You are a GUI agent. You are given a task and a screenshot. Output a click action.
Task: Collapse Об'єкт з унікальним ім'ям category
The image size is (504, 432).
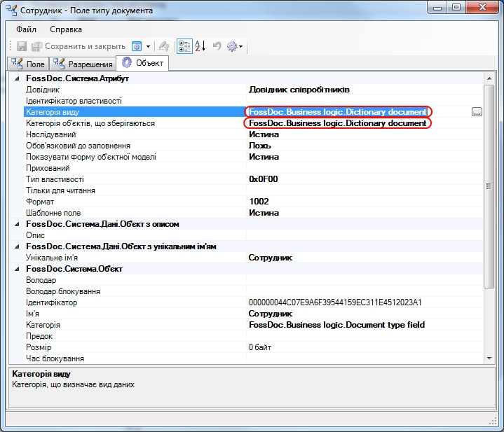(x=17, y=247)
